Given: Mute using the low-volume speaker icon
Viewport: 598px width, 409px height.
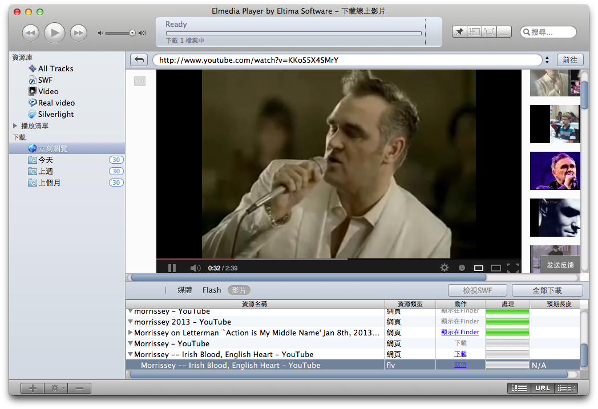Looking at the screenshot, I should [100, 33].
